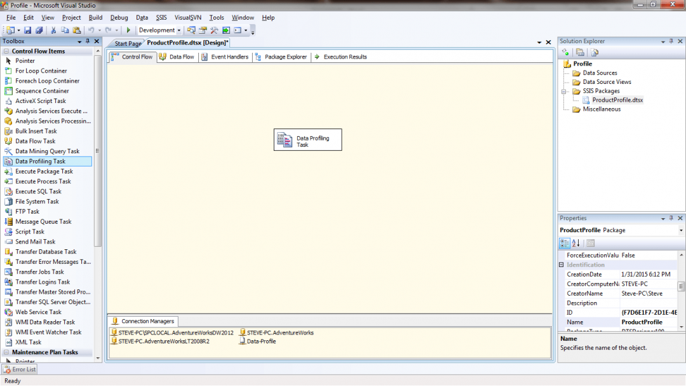Click the Data Profiling Task on canvas
This screenshot has height=386, width=686.
[308, 141]
